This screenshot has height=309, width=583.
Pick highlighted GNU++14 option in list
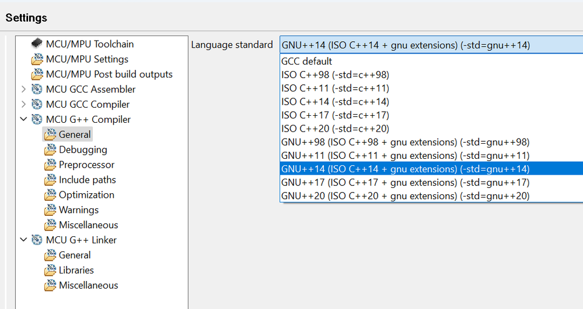click(431, 169)
